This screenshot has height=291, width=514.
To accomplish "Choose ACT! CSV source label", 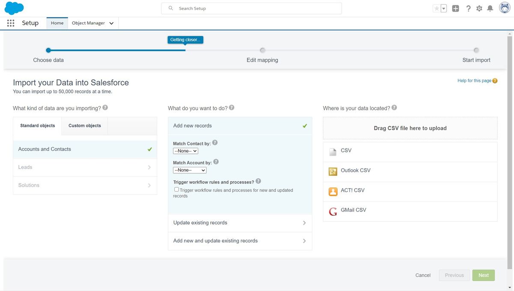I will click(x=353, y=190).
